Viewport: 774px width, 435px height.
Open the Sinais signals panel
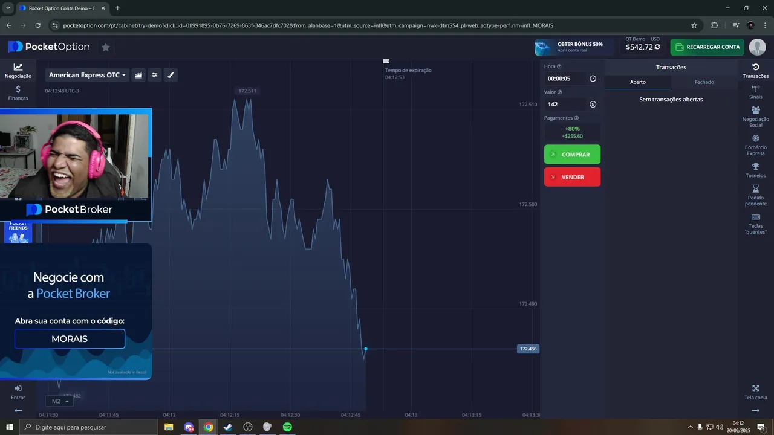755,92
